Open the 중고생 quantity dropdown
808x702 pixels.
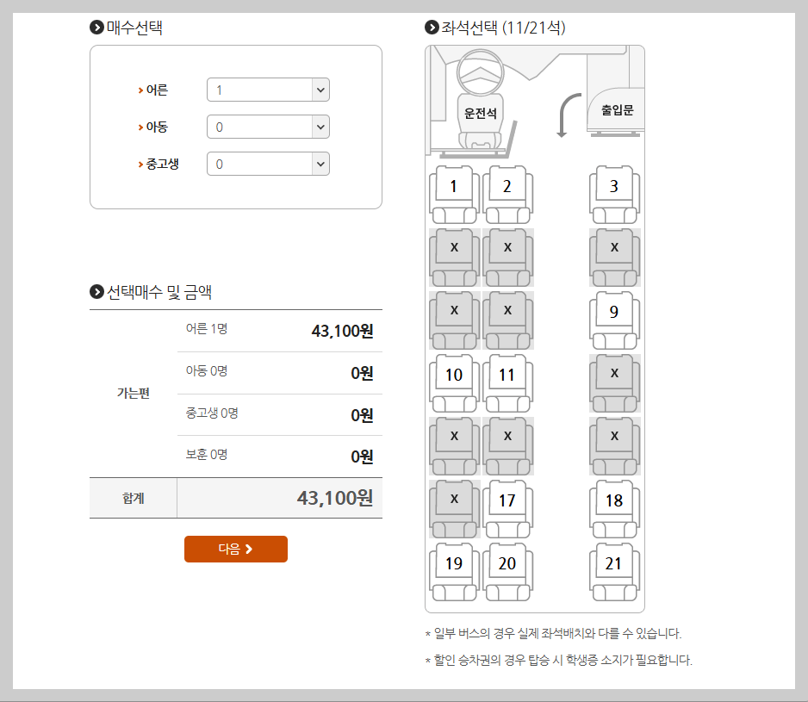(267, 164)
